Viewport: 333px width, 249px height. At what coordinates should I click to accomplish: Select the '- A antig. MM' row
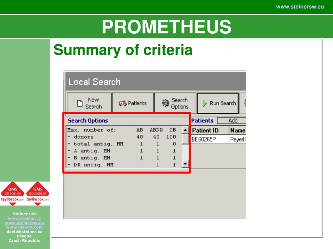pyautogui.click(x=124, y=151)
